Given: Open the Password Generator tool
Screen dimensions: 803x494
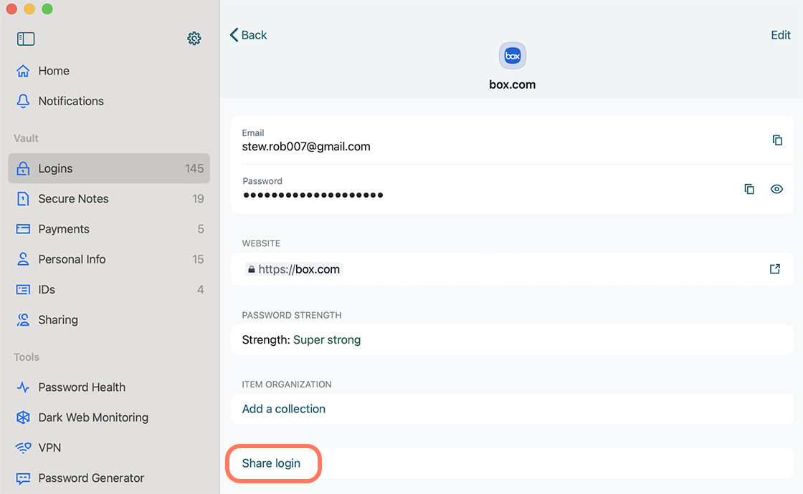Looking at the screenshot, I should pyautogui.click(x=109, y=478).
